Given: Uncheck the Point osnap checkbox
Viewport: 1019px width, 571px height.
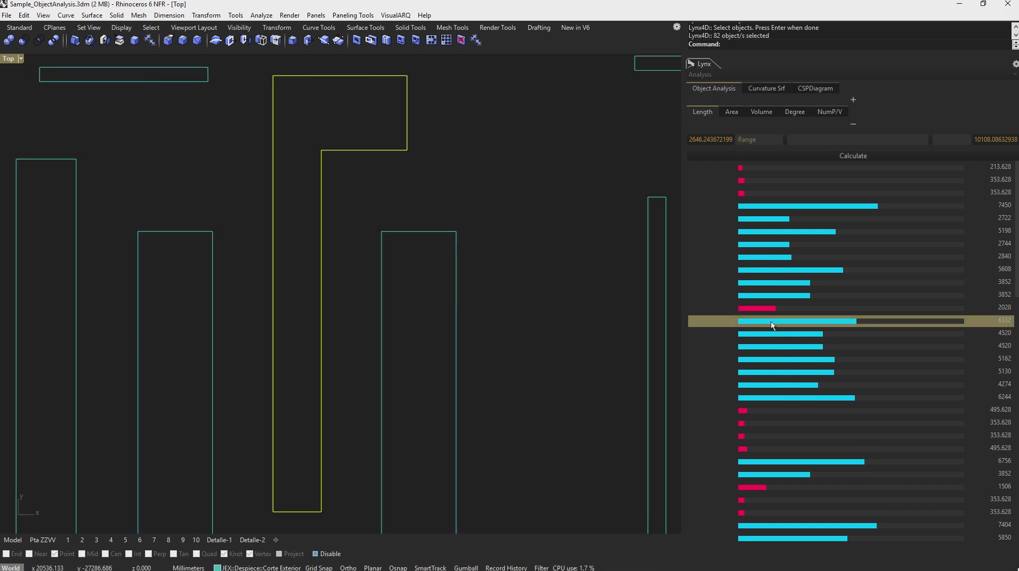Looking at the screenshot, I should [x=55, y=554].
